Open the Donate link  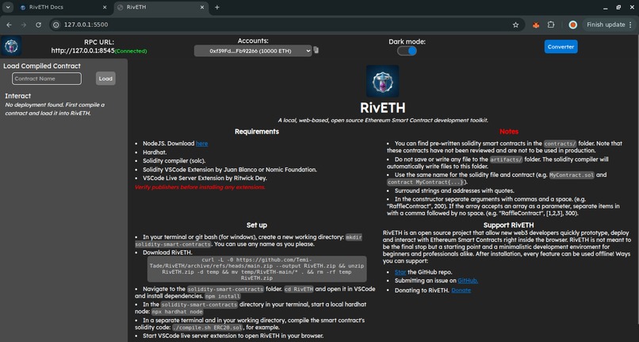[461, 290]
